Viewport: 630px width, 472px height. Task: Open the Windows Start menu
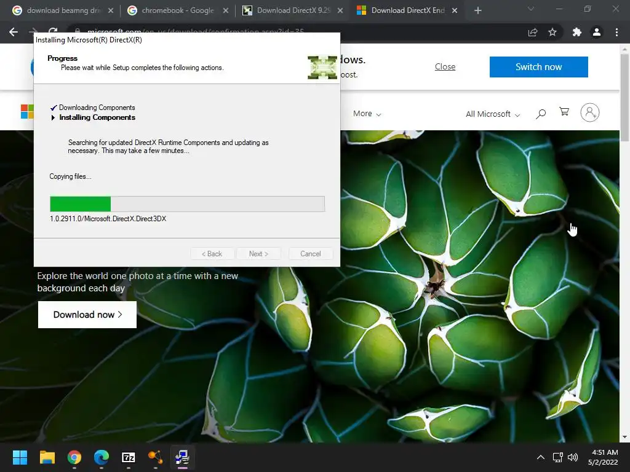[x=20, y=457]
